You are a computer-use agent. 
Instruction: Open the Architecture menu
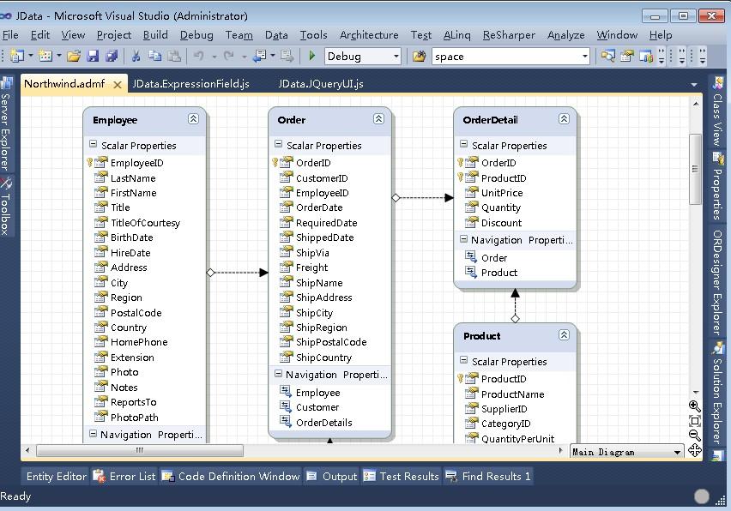(369, 35)
